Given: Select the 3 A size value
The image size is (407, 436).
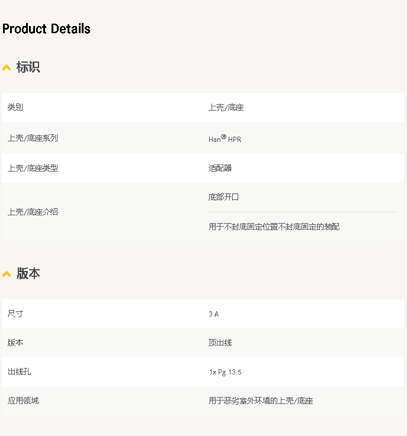Looking at the screenshot, I should [214, 314].
